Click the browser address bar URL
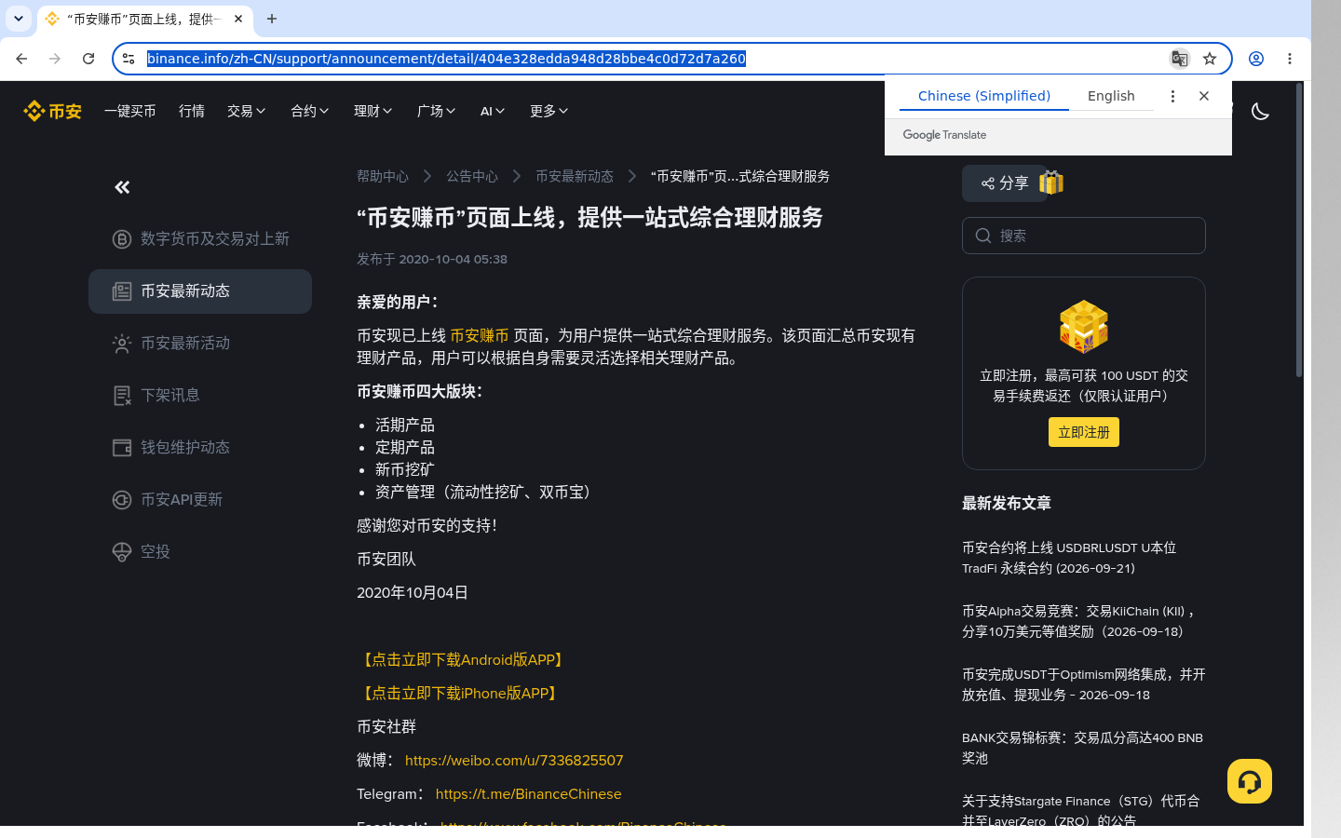1341x838 pixels. [x=446, y=59]
